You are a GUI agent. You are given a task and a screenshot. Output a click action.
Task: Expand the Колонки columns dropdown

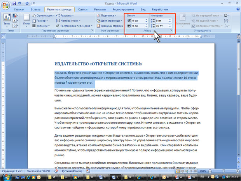(41, 26)
